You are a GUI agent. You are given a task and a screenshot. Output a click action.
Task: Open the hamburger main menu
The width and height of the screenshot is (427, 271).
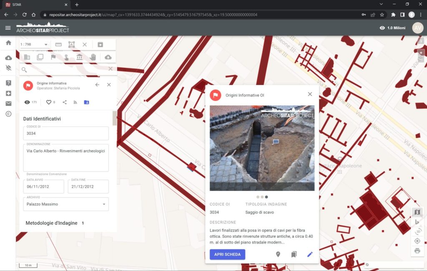click(8, 28)
